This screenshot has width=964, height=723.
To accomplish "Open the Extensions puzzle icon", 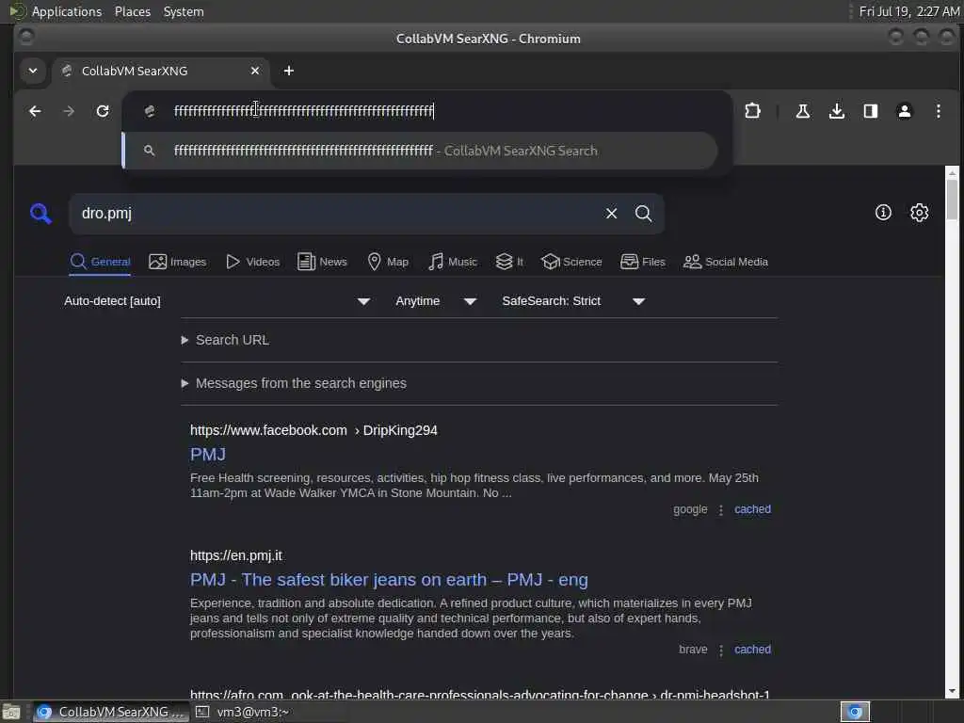I will click(x=752, y=111).
